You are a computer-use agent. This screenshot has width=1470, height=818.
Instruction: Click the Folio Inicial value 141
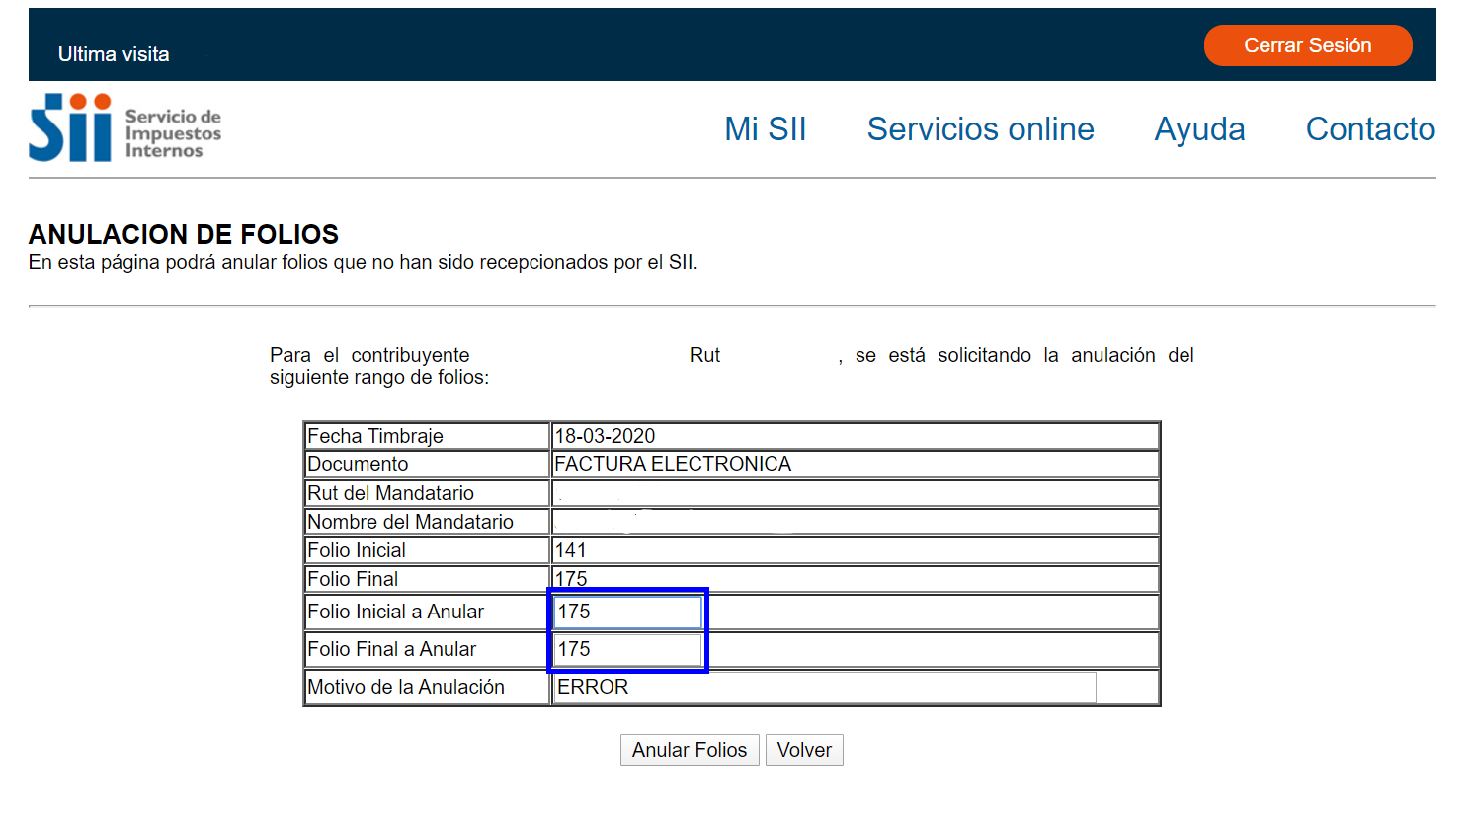click(571, 550)
